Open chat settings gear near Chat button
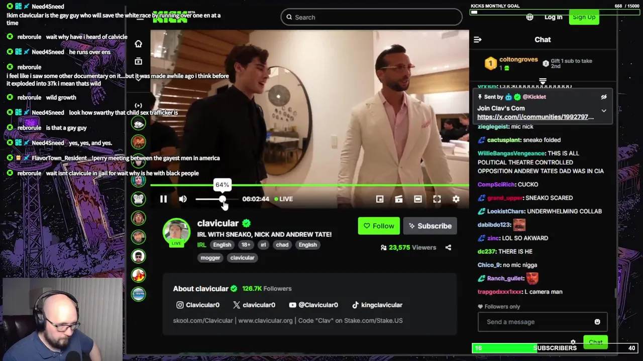The image size is (643, 361). pyautogui.click(x=573, y=342)
